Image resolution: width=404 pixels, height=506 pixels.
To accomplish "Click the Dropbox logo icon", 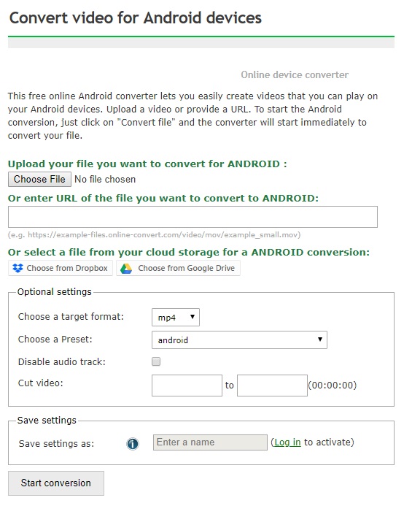I will pyautogui.click(x=18, y=268).
